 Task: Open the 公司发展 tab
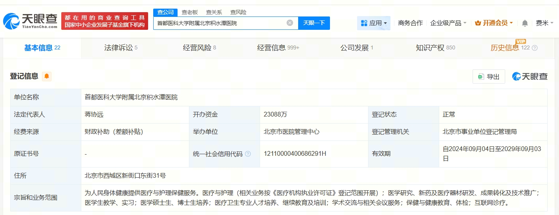click(x=357, y=48)
